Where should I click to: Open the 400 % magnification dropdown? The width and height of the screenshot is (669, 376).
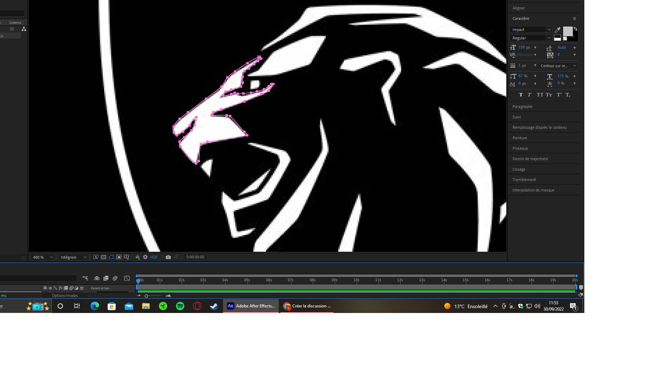(x=43, y=257)
